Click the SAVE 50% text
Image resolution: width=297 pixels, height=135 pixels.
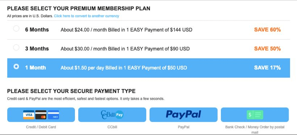tap(267, 49)
